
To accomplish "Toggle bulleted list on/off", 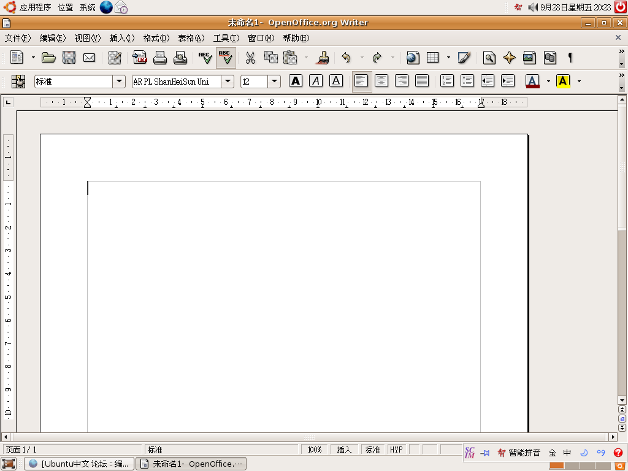I will 467,81.
